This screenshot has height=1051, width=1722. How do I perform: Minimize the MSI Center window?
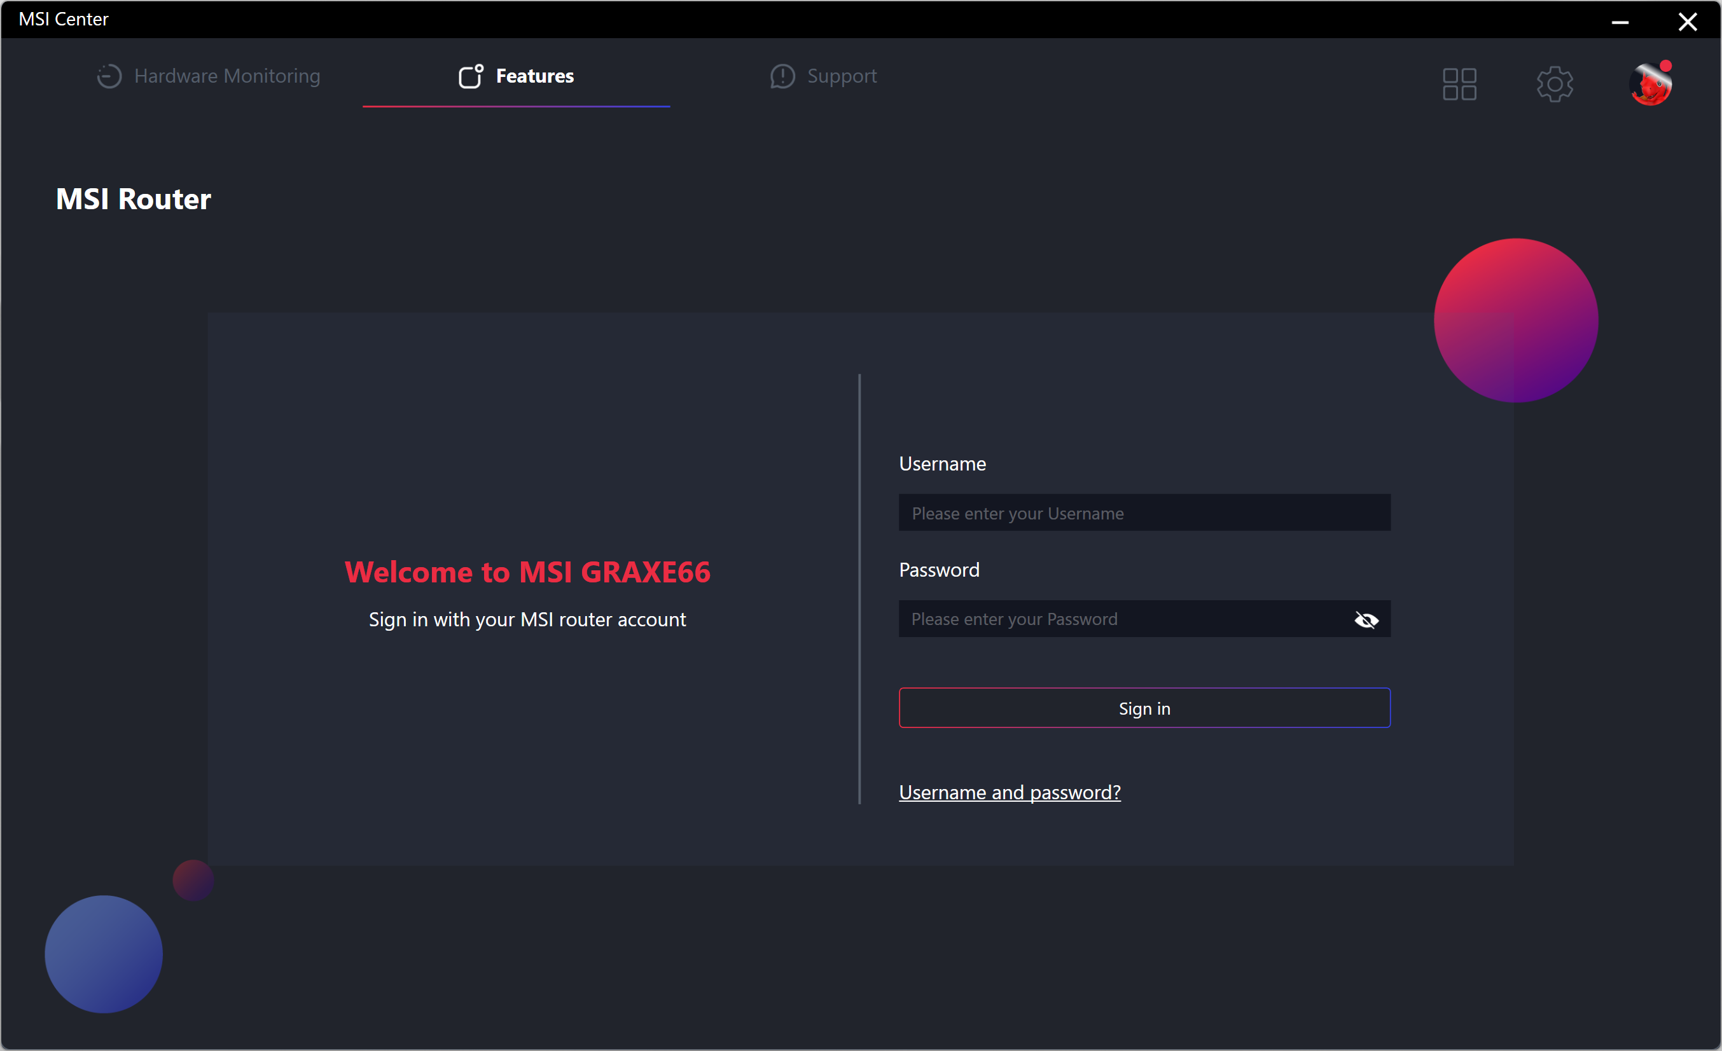[x=1620, y=22]
